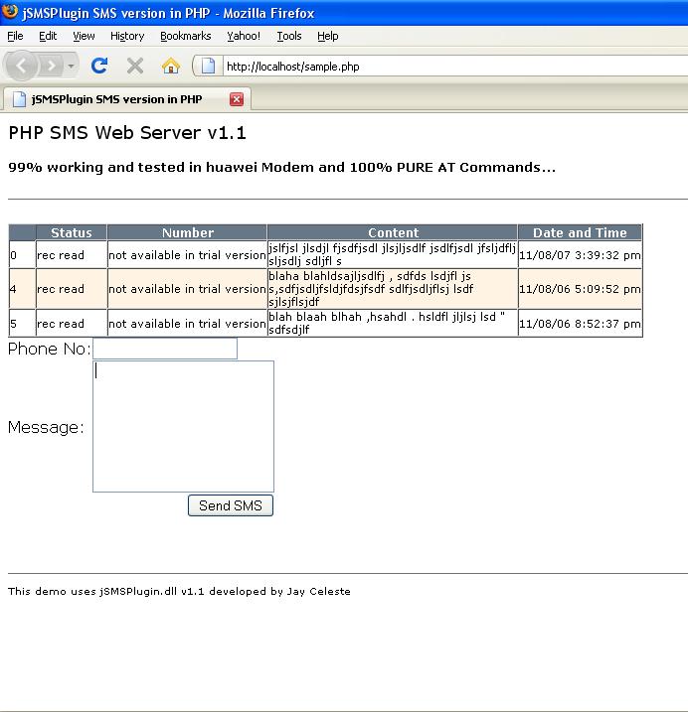The height and width of the screenshot is (712, 688).
Task: Click the Firefox logo in the title bar
Action: click(10, 11)
